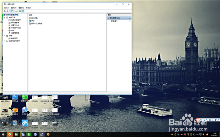The width and height of the screenshot is (220, 137).
Task: Open 系统工具 item in center list
Action: pyautogui.click(x=33, y=18)
